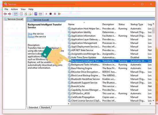This screenshot has height=115, width=158.
Task: Sort by the Startup Type column header
Action: pos(138,24)
